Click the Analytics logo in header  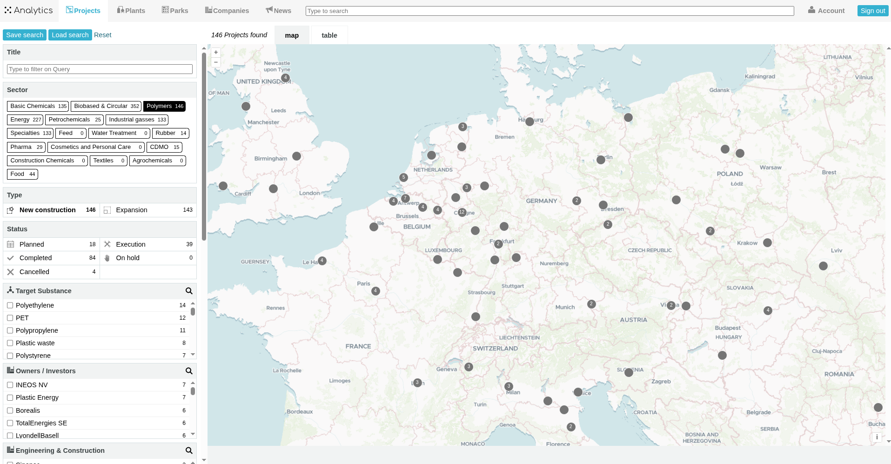[29, 10]
